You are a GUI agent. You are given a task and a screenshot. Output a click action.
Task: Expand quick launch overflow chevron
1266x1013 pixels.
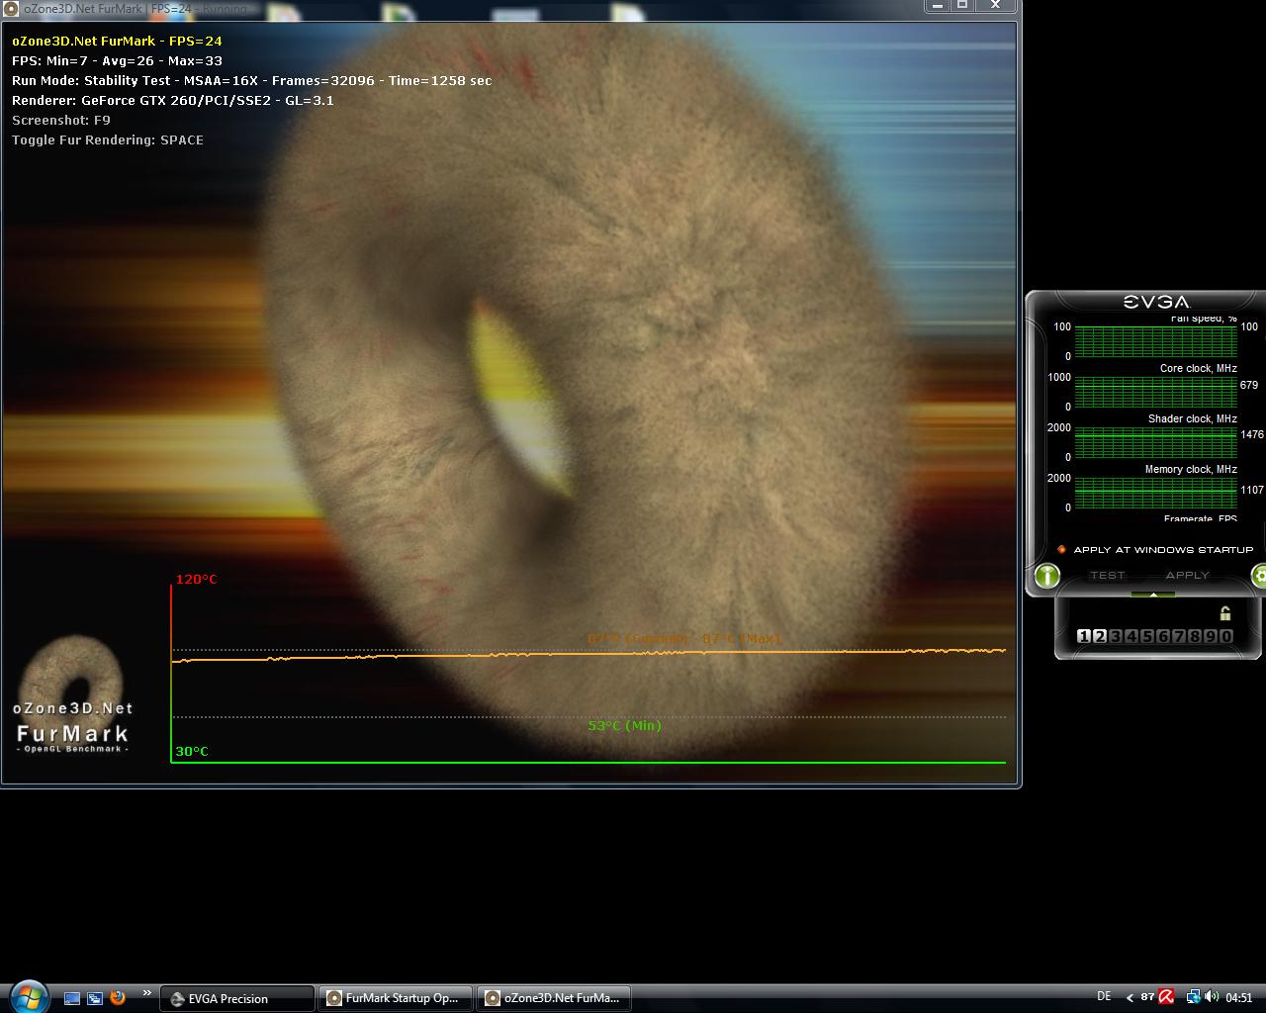[147, 993]
